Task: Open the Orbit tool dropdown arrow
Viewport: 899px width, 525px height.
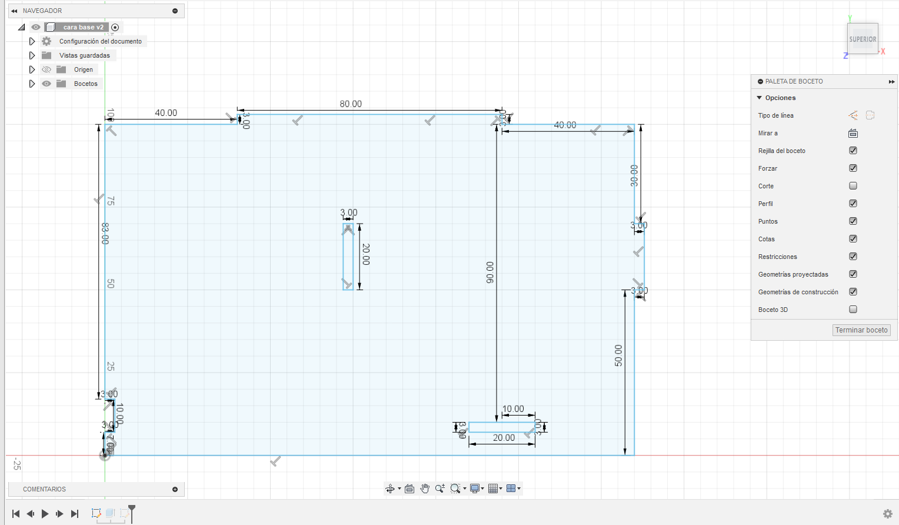Action: click(x=399, y=489)
